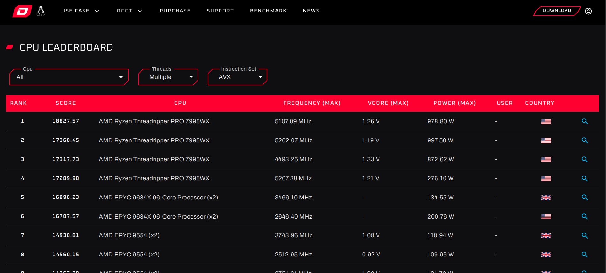This screenshot has width=606, height=273.
Task: Click the COUNTRY column header
Action: [x=540, y=103]
